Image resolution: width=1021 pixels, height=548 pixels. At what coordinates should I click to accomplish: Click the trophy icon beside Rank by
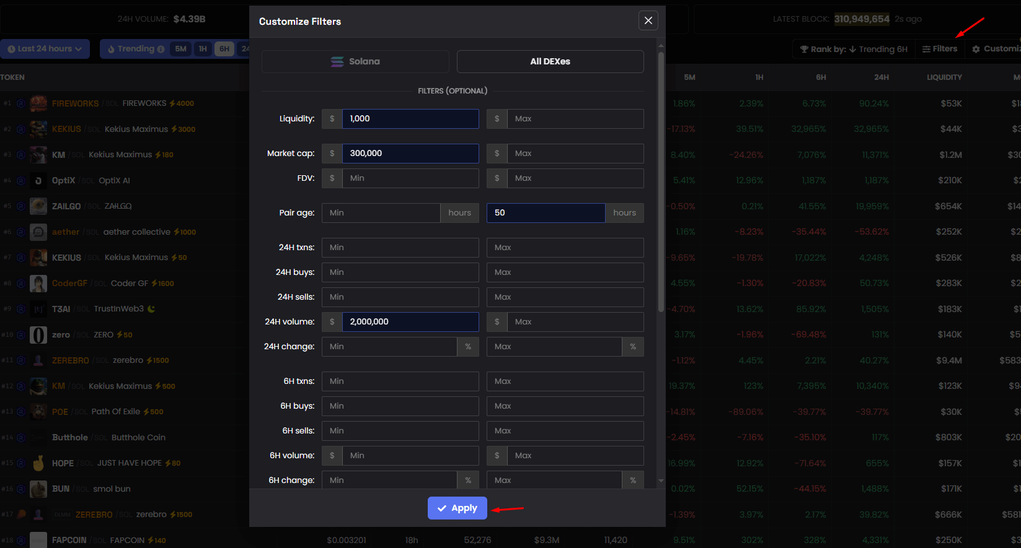click(x=804, y=49)
